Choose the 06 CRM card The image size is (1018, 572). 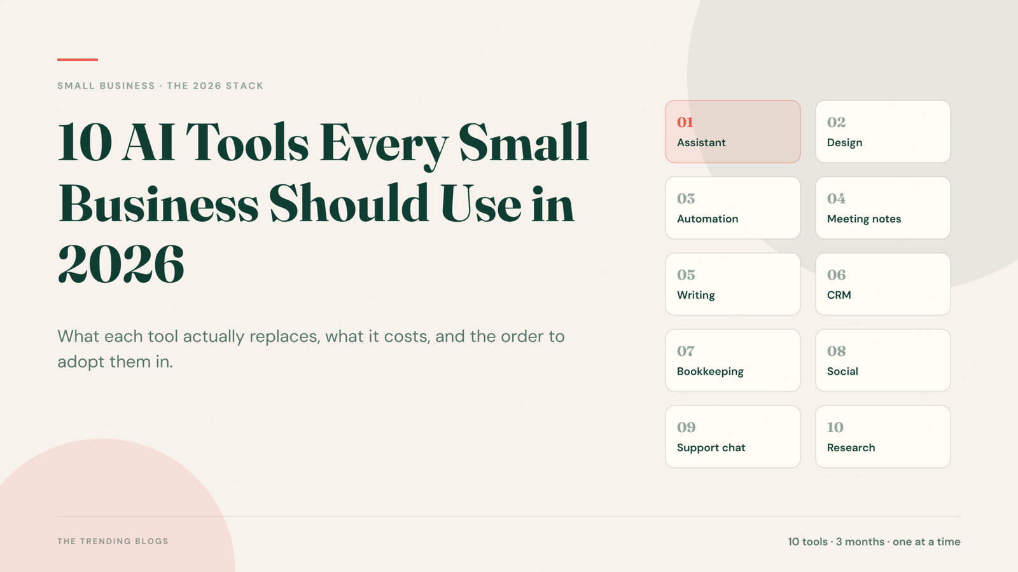pos(883,284)
